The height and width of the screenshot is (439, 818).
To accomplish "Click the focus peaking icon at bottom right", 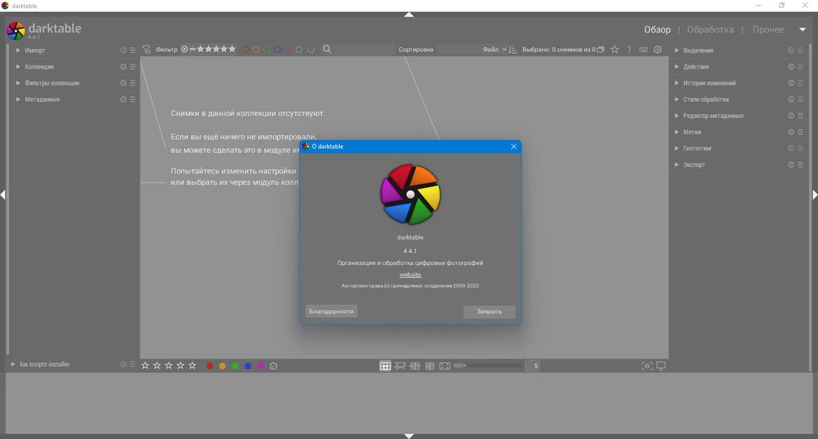I will tap(647, 366).
